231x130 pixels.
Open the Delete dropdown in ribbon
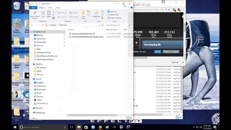(74, 13)
